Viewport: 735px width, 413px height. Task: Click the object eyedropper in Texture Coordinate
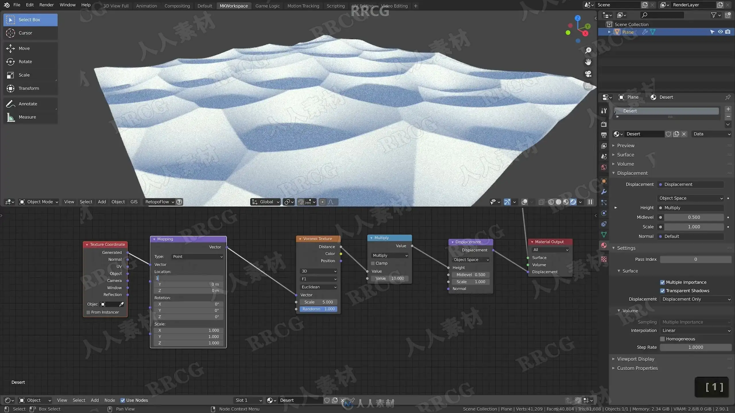coord(121,304)
